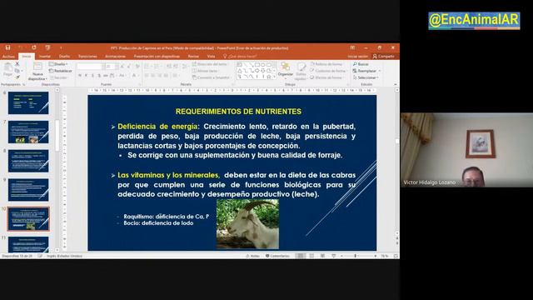Cut selection with the scissors icon
This screenshot has width=533, height=300.
[x=17, y=63]
